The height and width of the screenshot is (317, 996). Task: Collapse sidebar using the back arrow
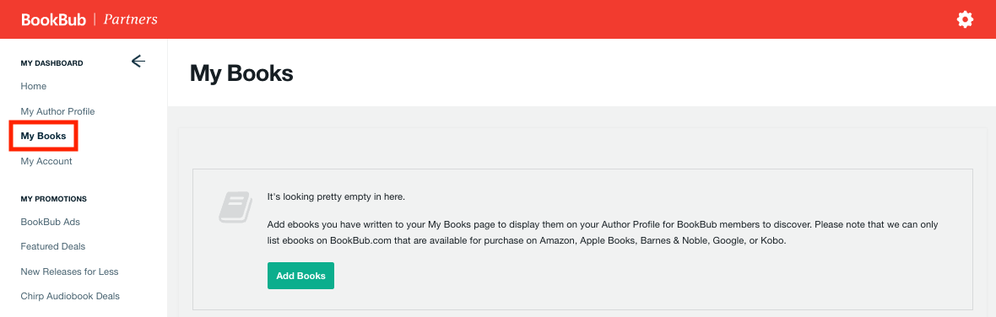[x=138, y=62]
